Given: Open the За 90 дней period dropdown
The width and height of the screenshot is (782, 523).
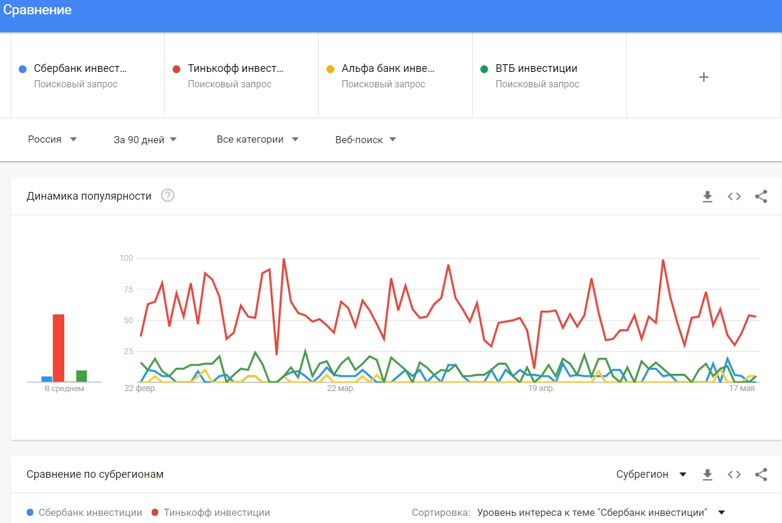Looking at the screenshot, I should tap(146, 140).
